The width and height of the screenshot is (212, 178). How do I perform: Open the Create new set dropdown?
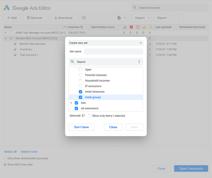tap(106, 43)
